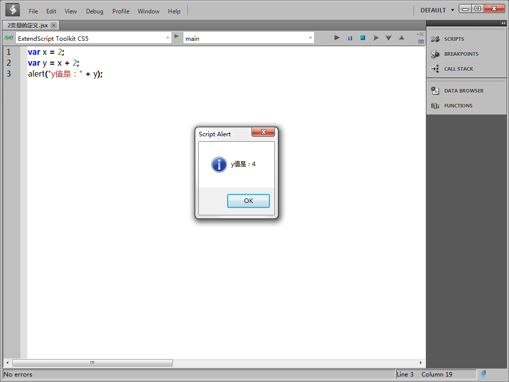Click the alert( code line in editor

[65, 74]
